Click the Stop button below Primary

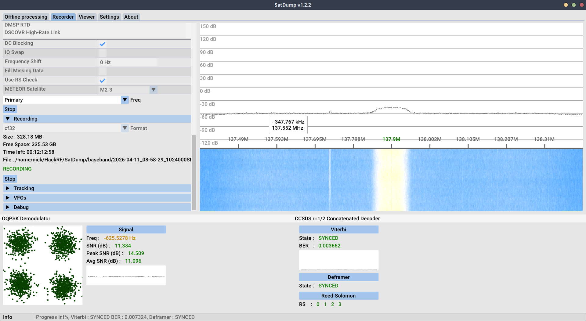[10, 109]
